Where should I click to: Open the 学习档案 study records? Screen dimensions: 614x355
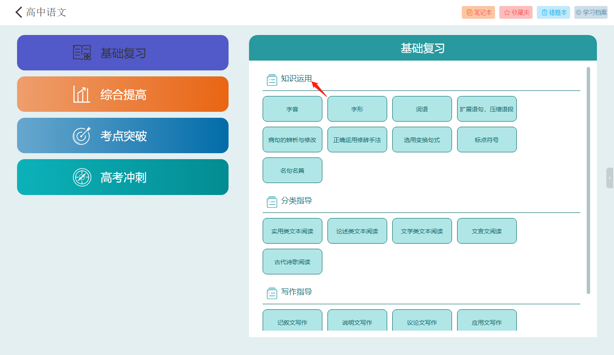pyautogui.click(x=591, y=12)
